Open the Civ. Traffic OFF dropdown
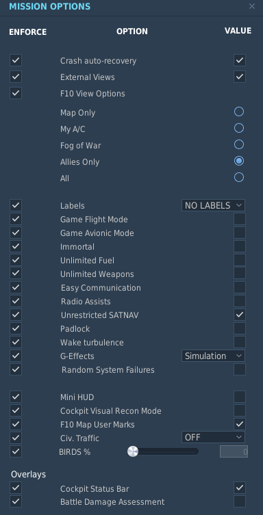 pos(214,437)
